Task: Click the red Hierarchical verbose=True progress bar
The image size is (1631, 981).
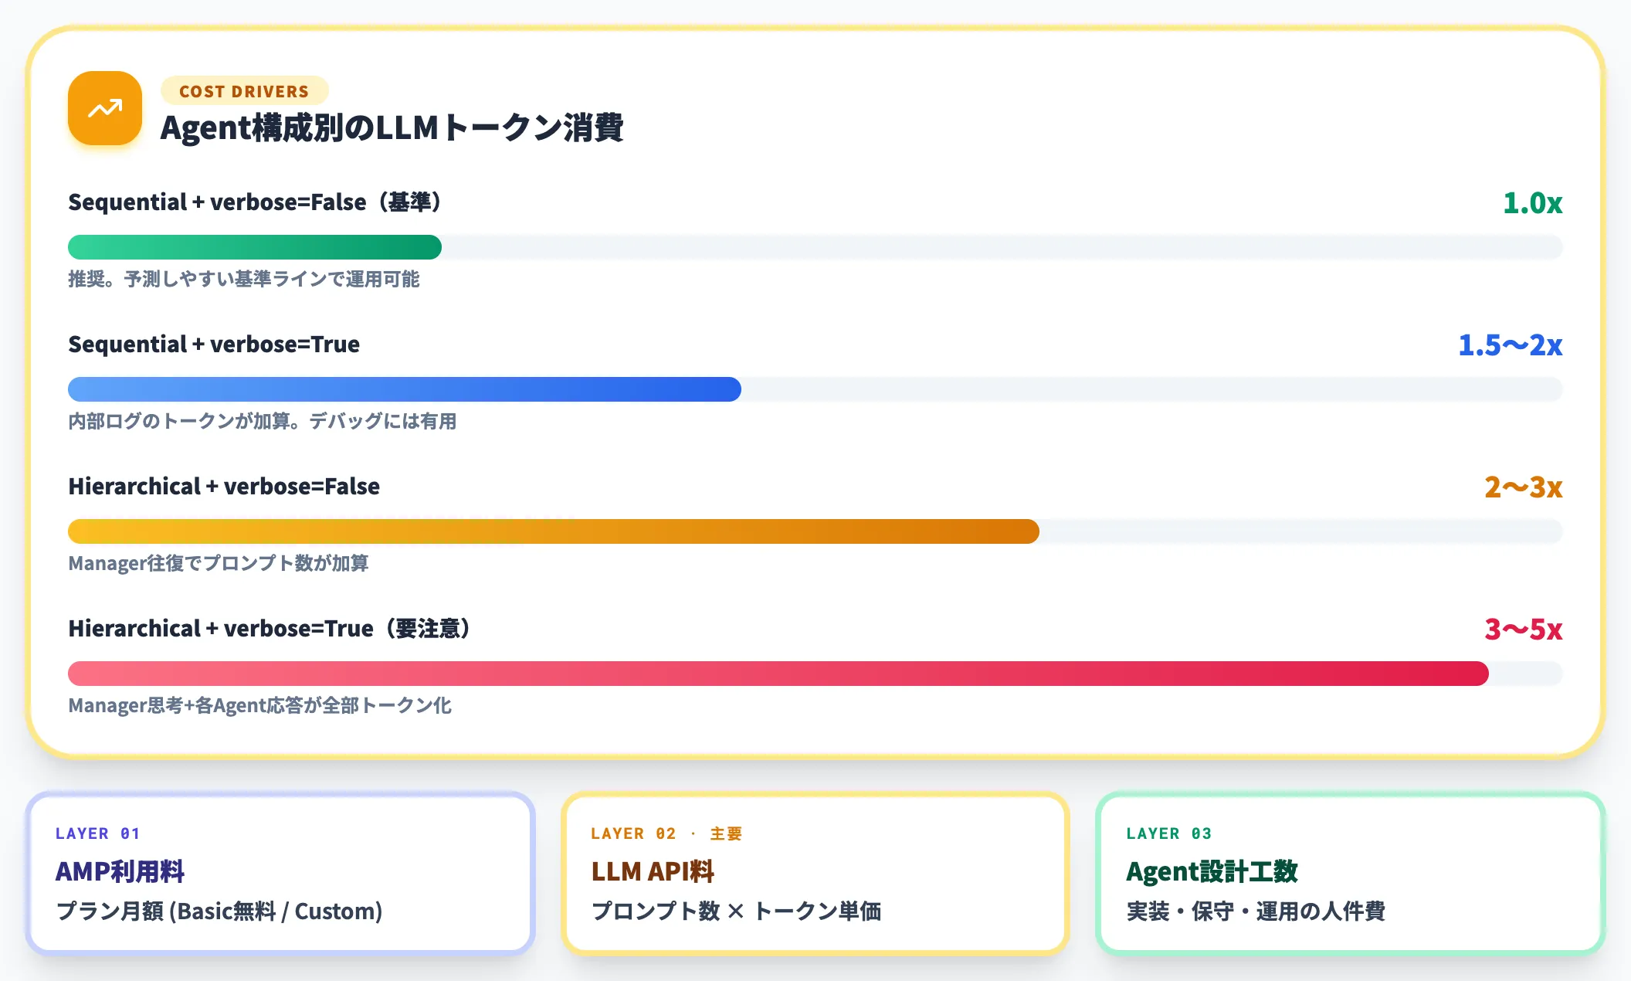Action: [x=778, y=674]
